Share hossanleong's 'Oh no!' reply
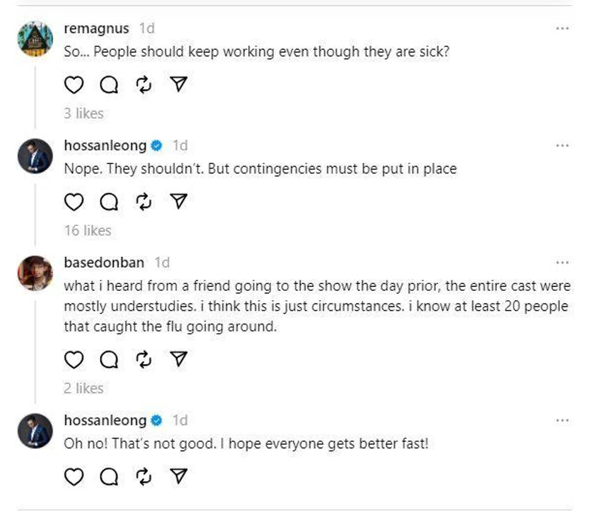 tap(179, 477)
